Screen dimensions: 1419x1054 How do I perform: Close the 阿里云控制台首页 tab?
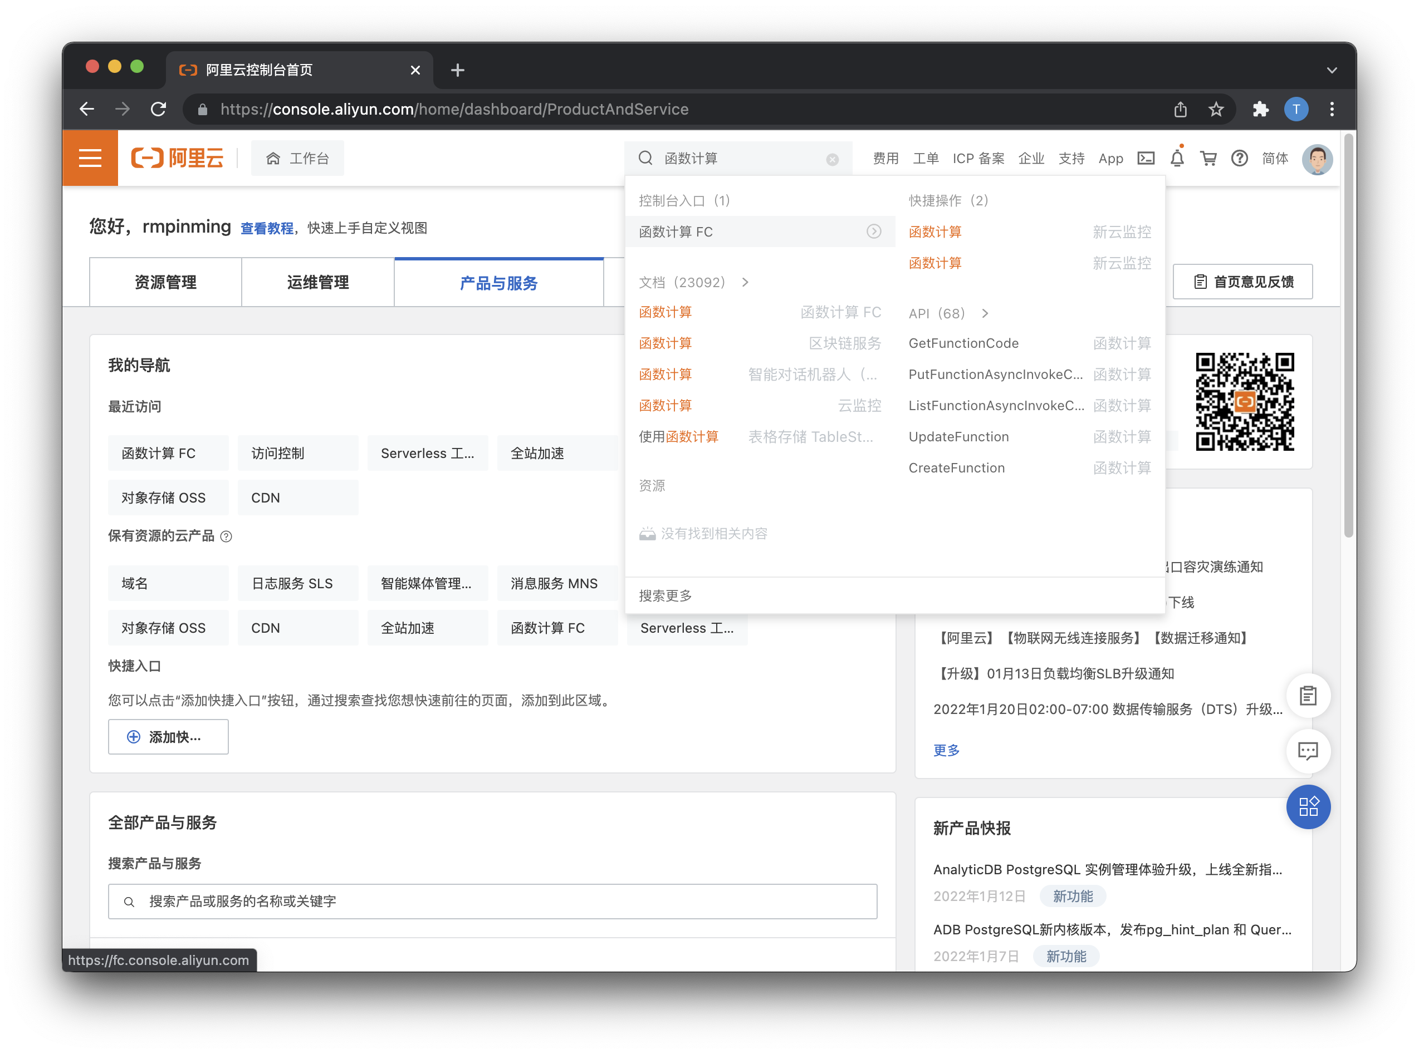pos(415,70)
